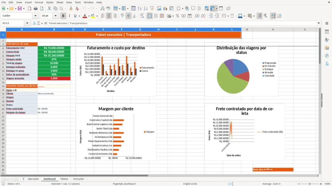This screenshot has height=186, width=332.
Task: Click the zoom out minus button
Action: tap(299, 184)
